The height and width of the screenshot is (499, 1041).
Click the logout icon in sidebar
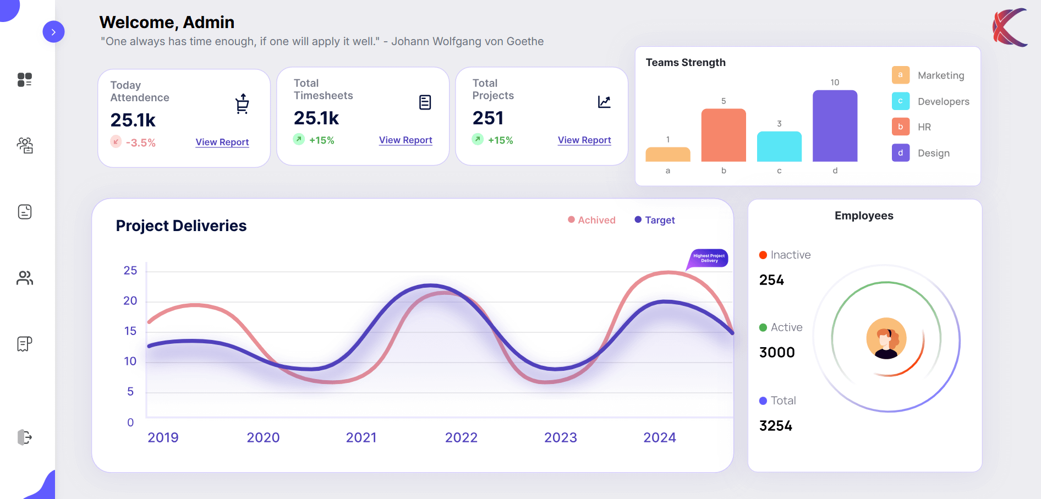[25, 437]
